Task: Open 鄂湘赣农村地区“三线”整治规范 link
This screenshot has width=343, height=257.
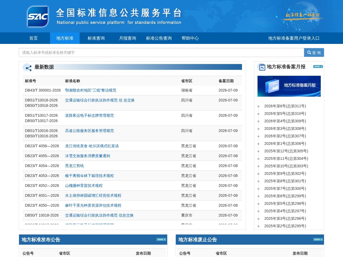Action: coord(91,90)
